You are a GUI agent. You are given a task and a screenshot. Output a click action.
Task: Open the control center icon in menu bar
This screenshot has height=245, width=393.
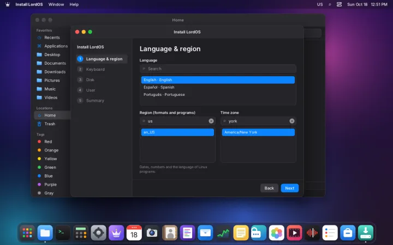(339, 4)
